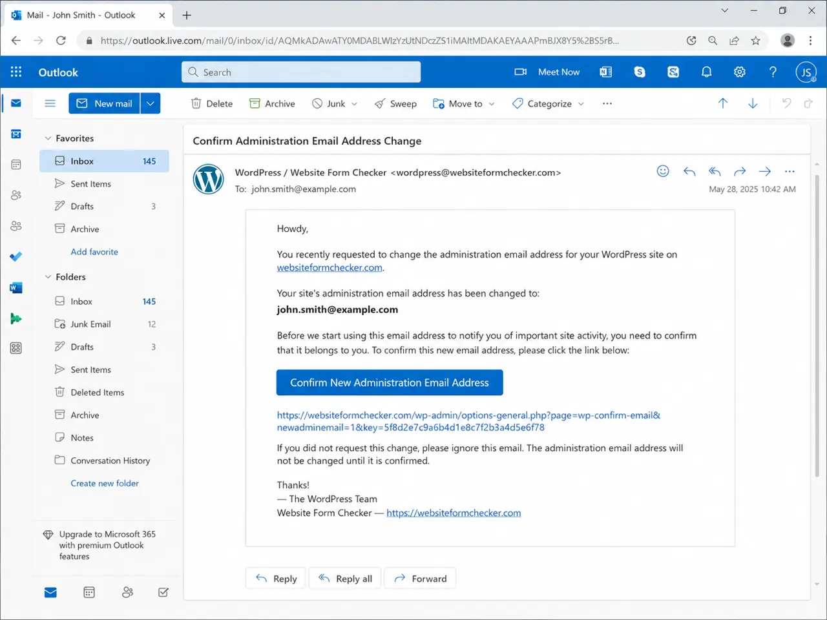Screen dimensions: 827x620
Task: Switch to tasks icon at bottom of sidebar
Action: click(x=163, y=592)
